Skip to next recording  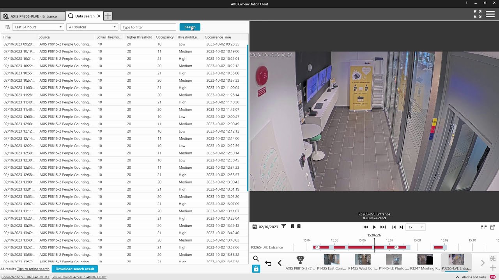point(383,227)
